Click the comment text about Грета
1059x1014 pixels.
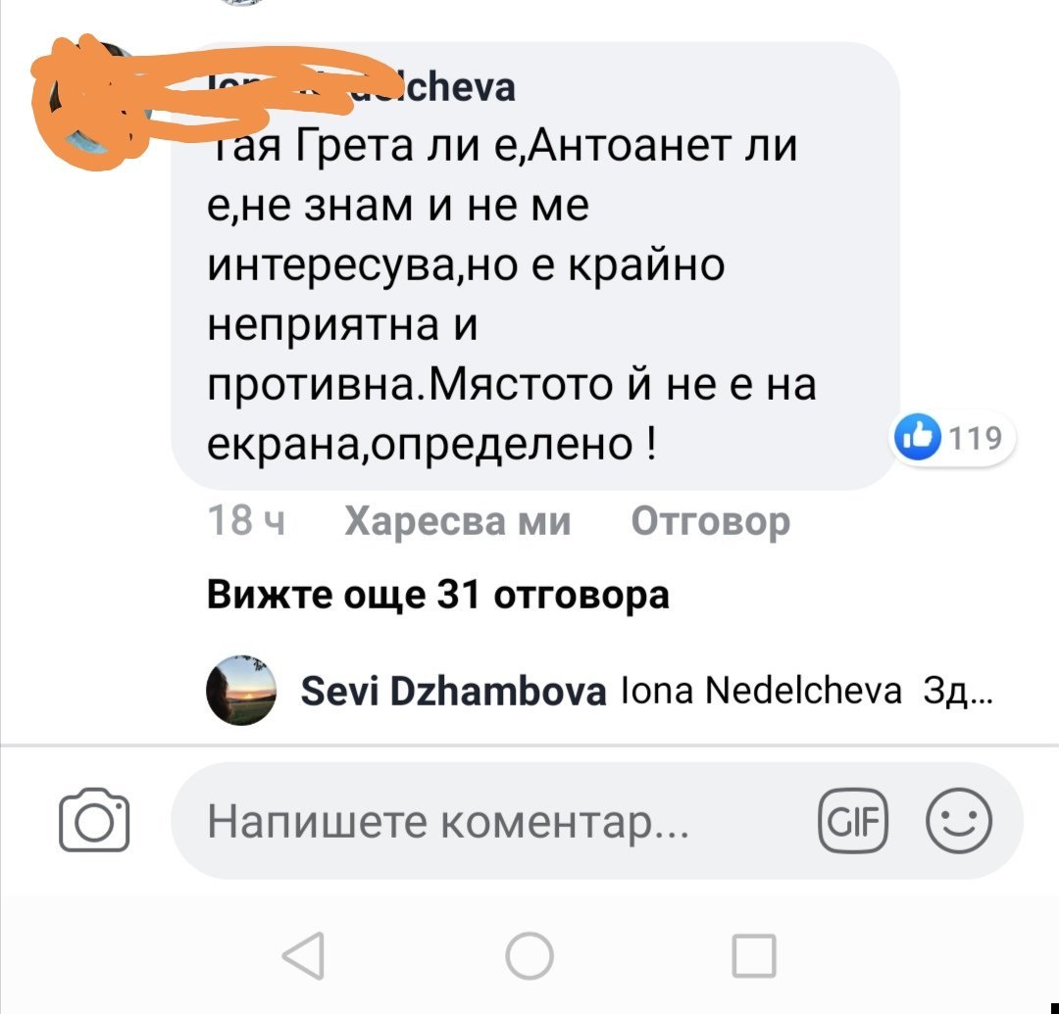click(x=511, y=294)
